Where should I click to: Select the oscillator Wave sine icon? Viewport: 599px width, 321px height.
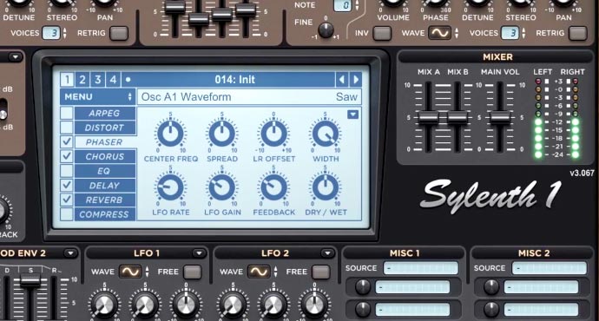coord(439,33)
